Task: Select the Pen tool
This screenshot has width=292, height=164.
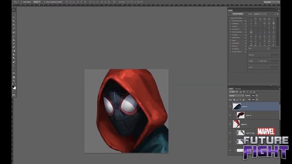Action: [x=14, y=62]
